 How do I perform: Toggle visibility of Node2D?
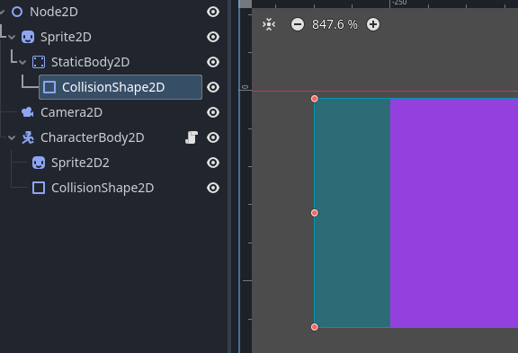(213, 12)
